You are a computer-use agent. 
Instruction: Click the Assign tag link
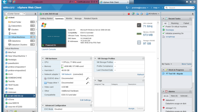[132, 108]
